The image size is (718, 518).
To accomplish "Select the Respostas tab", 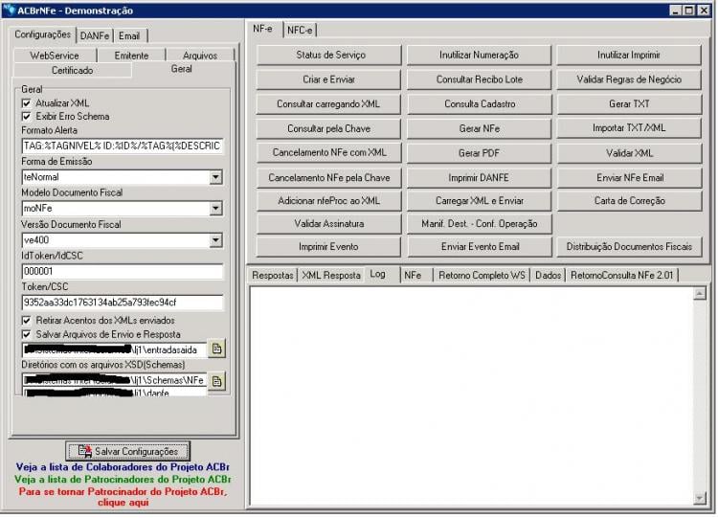I will tap(273, 275).
